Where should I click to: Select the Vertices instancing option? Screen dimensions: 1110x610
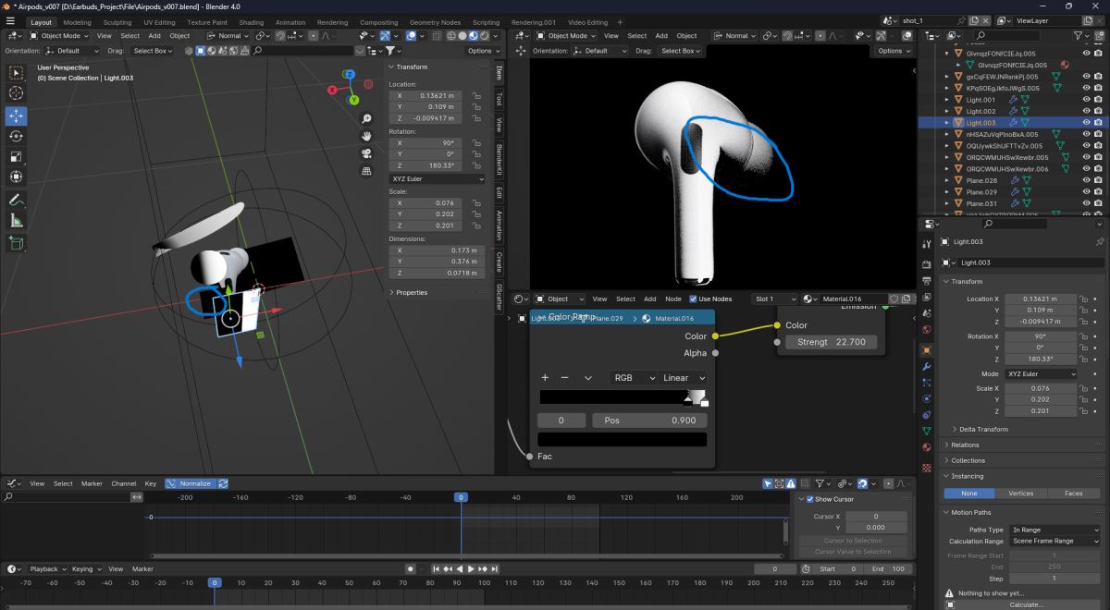tap(1020, 494)
